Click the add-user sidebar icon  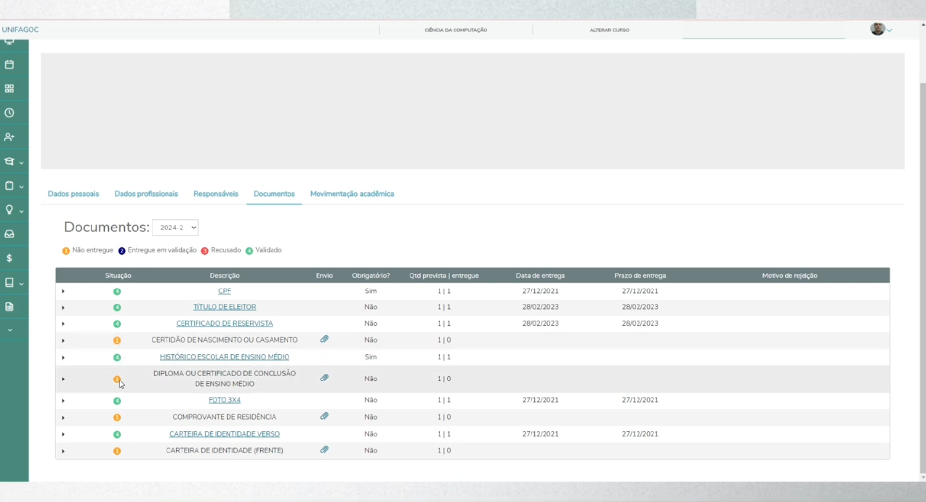point(9,137)
